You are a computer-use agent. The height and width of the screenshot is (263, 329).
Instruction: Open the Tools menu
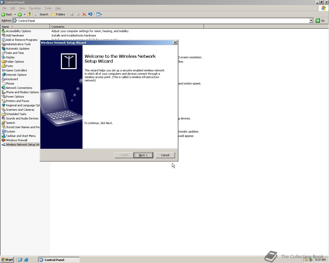[x=48, y=8]
